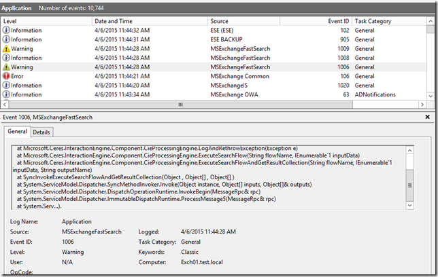Image resolution: width=438 pixels, height=277 pixels.
Task: Click the event list scroll-down arrow
Action: pyautogui.click(x=431, y=96)
